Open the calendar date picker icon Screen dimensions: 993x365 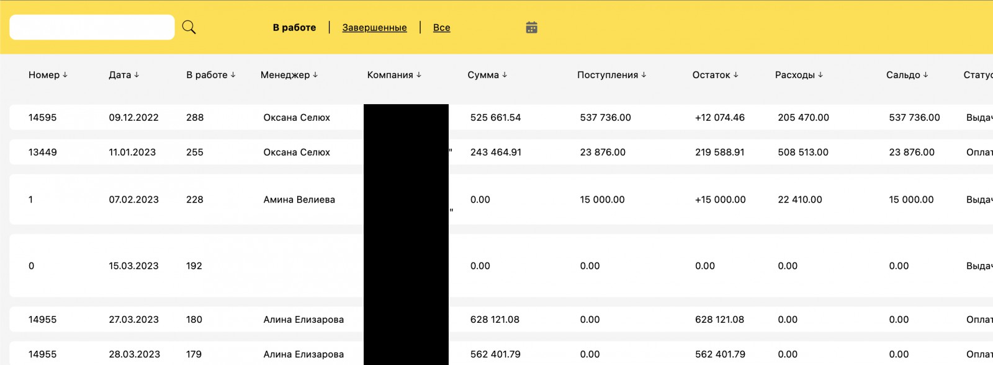(532, 27)
